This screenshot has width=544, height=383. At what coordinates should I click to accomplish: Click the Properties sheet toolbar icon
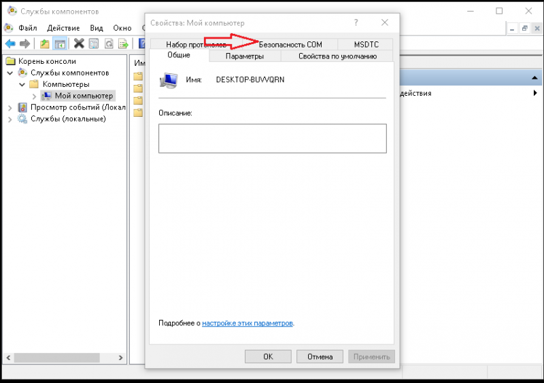94,43
